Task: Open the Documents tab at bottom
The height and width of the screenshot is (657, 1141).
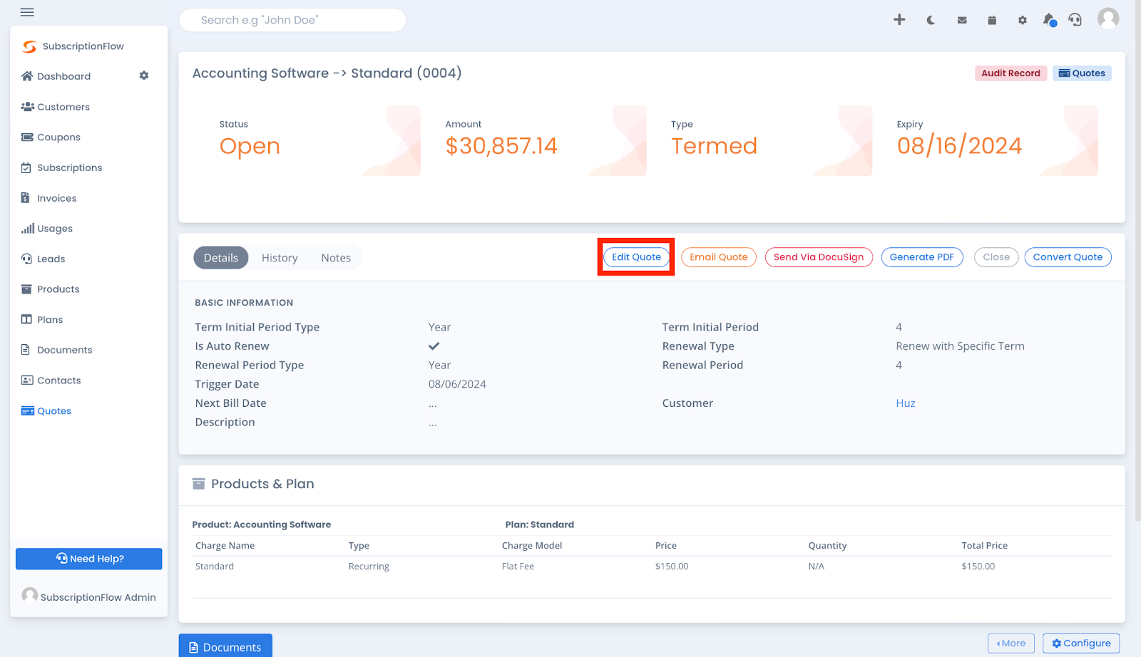Action: point(225,646)
